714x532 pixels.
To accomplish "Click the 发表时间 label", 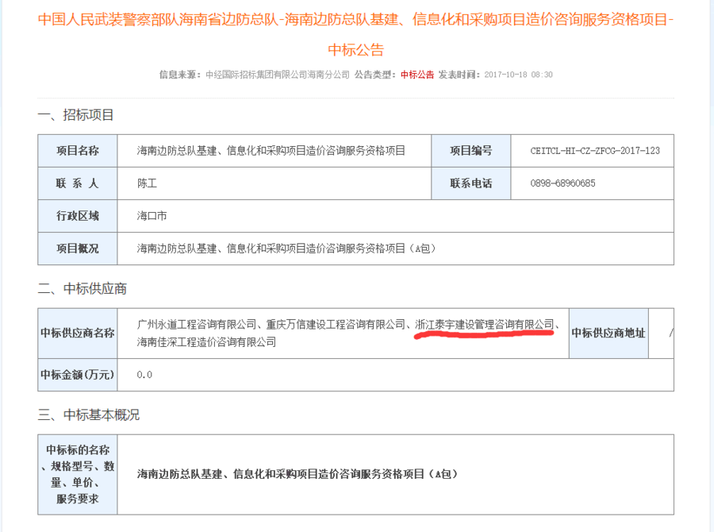I will click(x=459, y=75).
